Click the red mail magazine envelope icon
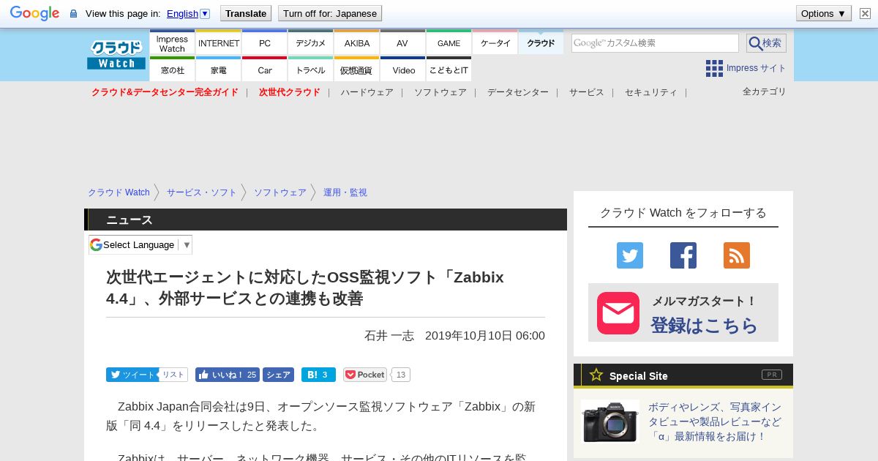The image size is (878, 461). pos(618,313)
